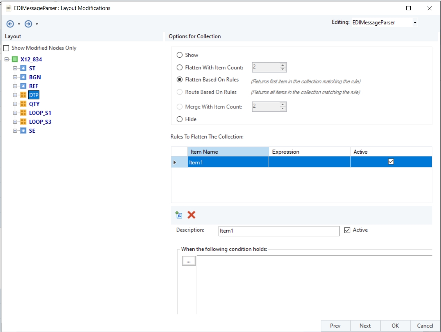
Task: Click the Next button
Action: click(365, 326)
